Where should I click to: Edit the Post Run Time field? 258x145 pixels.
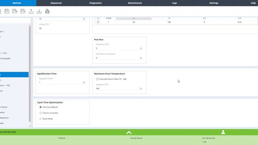tap(117, 58)
